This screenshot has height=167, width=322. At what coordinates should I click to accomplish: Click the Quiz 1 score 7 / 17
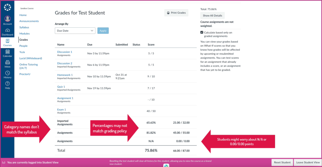click(x=151, y=88)
